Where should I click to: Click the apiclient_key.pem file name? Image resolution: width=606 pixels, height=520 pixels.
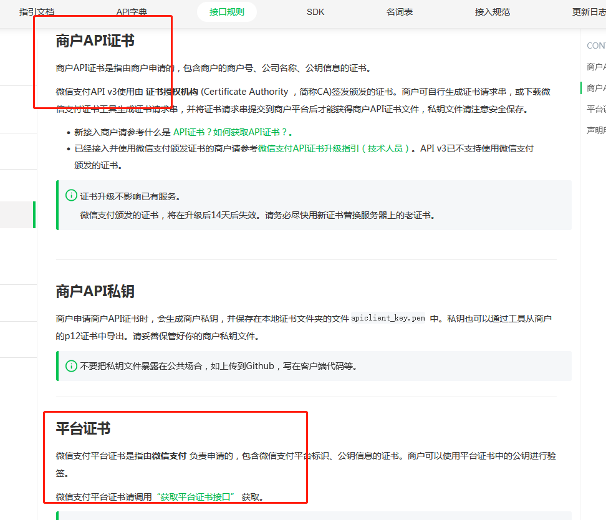tap(388, 318)
